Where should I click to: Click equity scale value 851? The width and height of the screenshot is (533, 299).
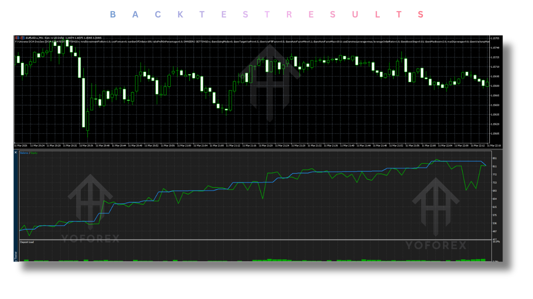coord(495,158)
